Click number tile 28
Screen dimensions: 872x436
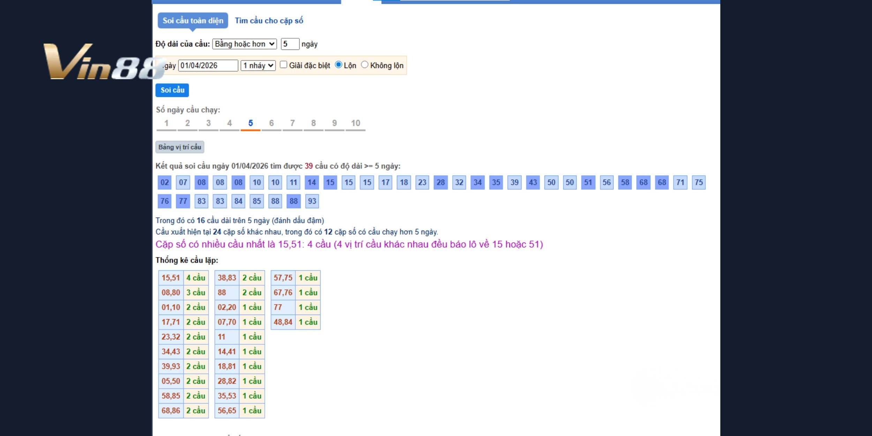tap(441, 182)
